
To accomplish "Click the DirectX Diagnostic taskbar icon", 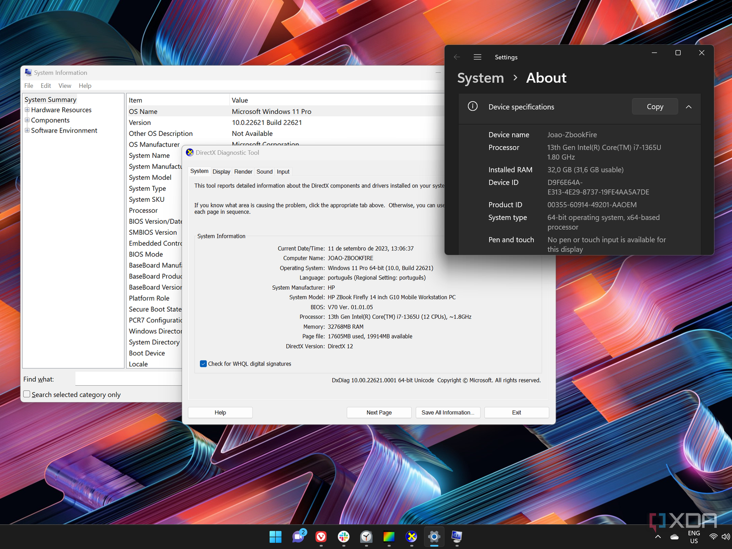I will [x=411, y=537].
